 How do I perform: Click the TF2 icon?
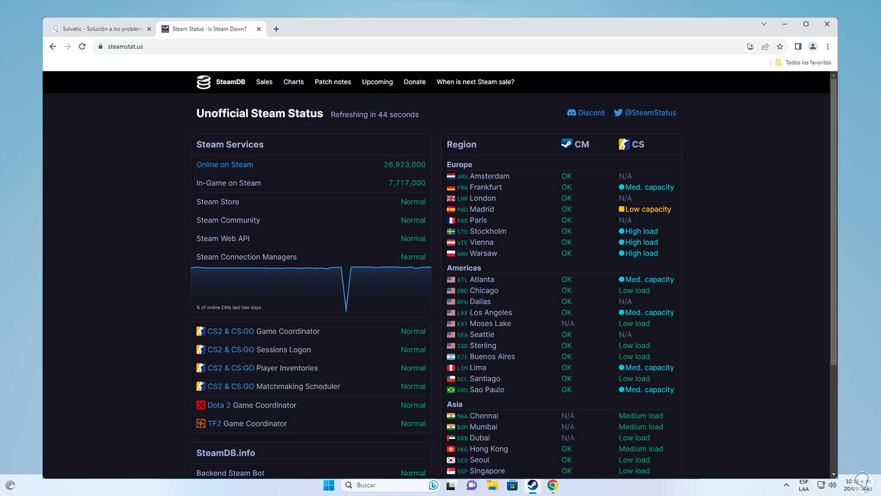[201, 423]
